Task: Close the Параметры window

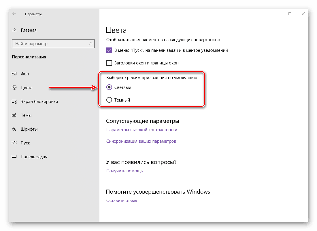Action: (x=303, y=14)
